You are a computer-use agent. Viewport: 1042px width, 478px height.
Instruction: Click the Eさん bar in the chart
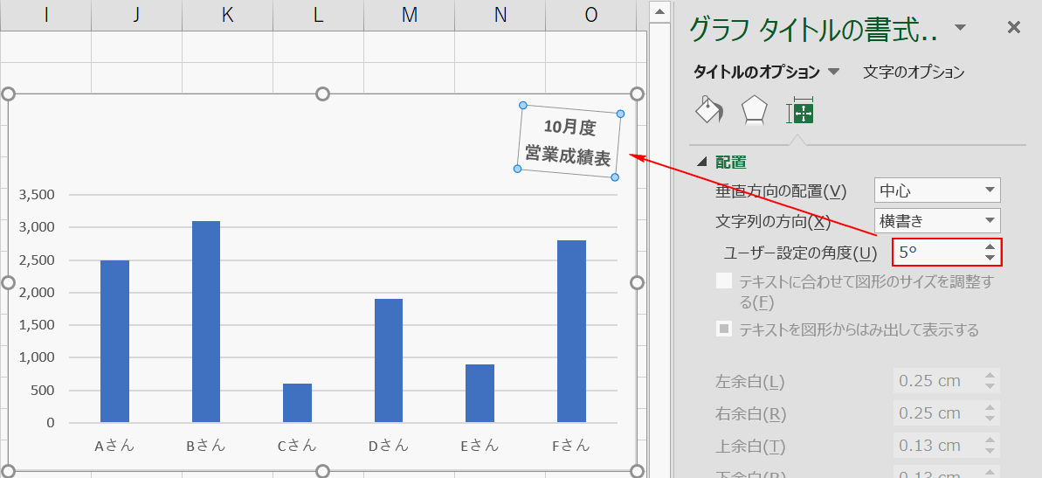pyautogui.click(x=480, y=393)
